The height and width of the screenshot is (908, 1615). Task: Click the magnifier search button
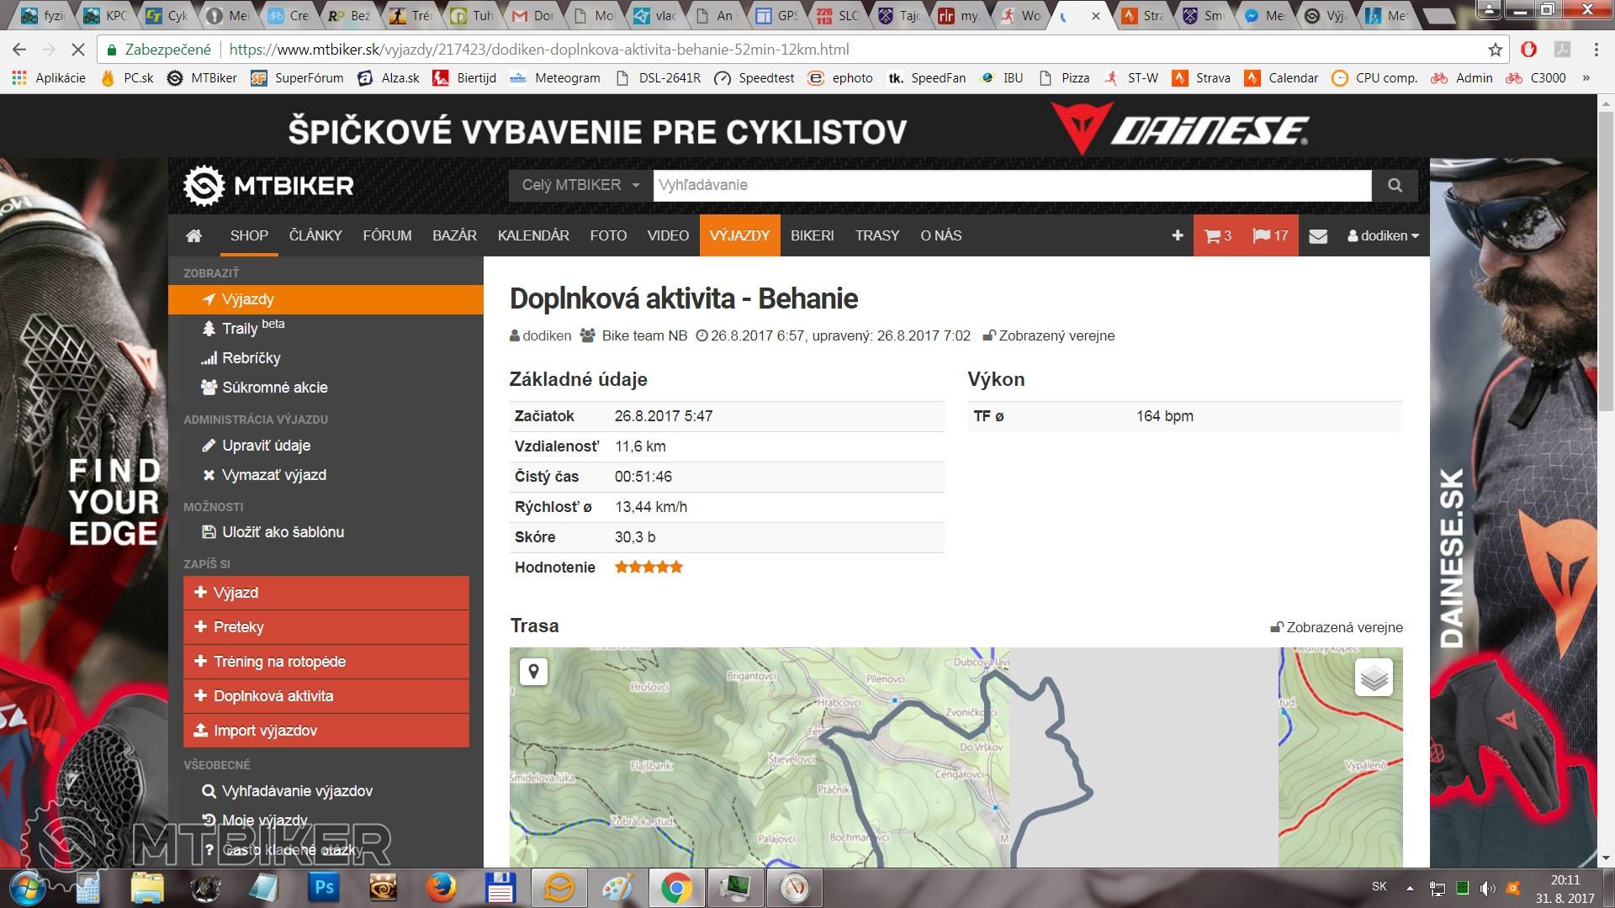coord(1395,185)
